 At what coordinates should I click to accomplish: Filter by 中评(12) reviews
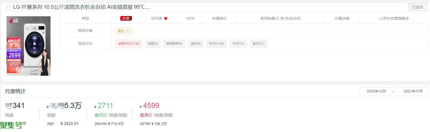tap(238, 44)
